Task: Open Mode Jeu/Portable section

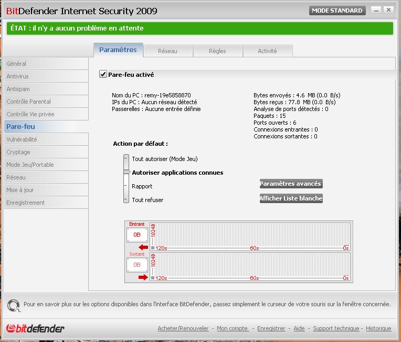Action: point(46,165)
